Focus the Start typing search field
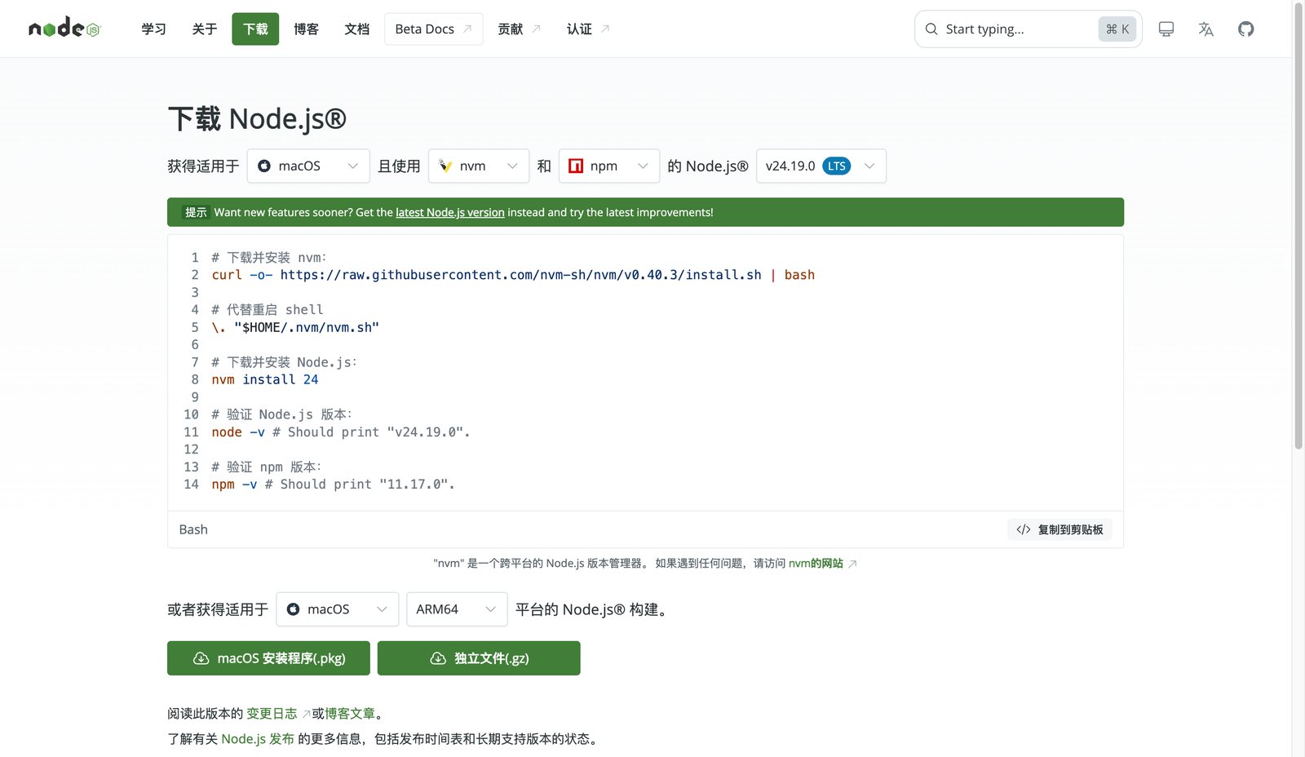This screenshot has width=1305, height=757. tap(1028, 29)
